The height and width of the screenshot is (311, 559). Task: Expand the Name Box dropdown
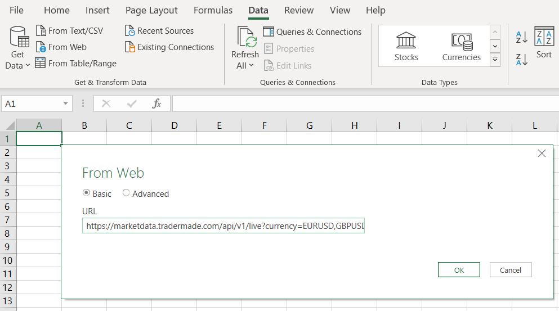pyautogui.click(x=66, y=103)
